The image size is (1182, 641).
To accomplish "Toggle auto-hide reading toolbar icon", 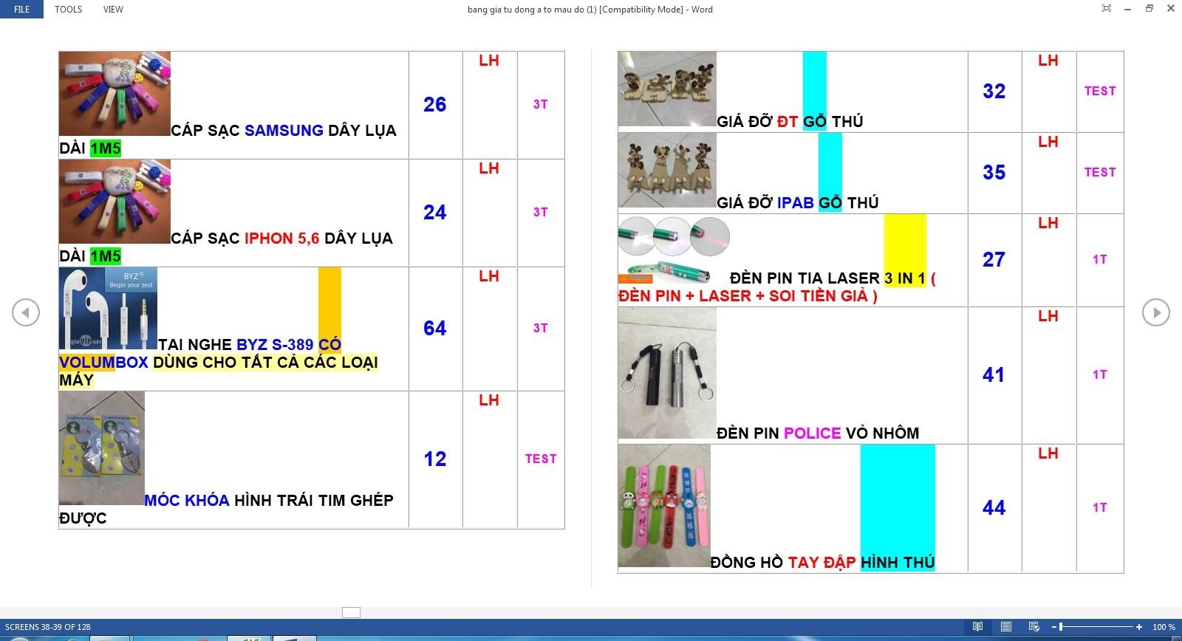I will point(1106,9).
